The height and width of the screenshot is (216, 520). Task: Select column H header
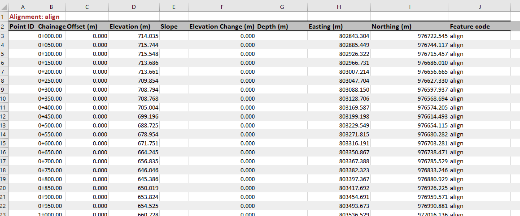339,7
